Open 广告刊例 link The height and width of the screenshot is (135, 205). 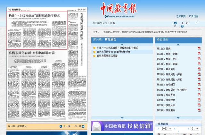tap(193, 16)
